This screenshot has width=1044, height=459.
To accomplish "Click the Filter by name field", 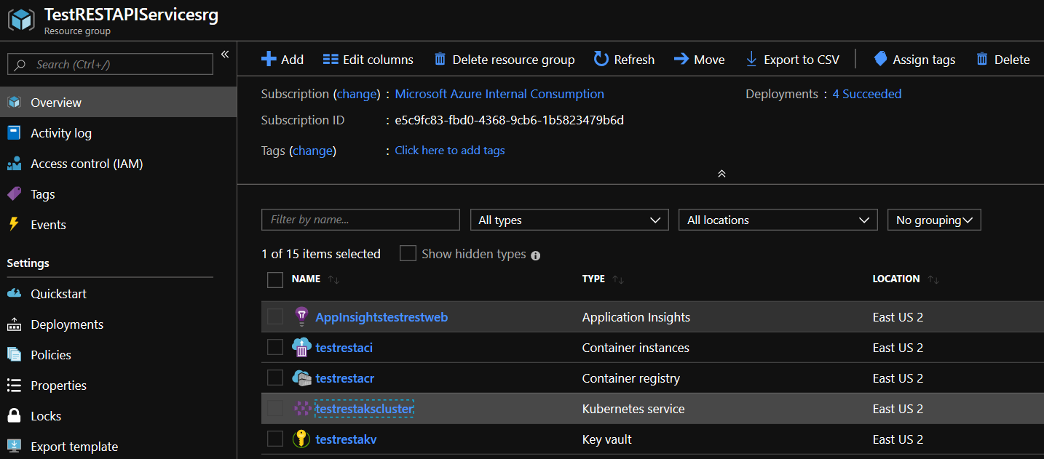I will coord(360,220).
